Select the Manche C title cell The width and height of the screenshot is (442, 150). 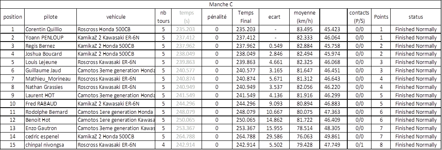tap(221, 5)
